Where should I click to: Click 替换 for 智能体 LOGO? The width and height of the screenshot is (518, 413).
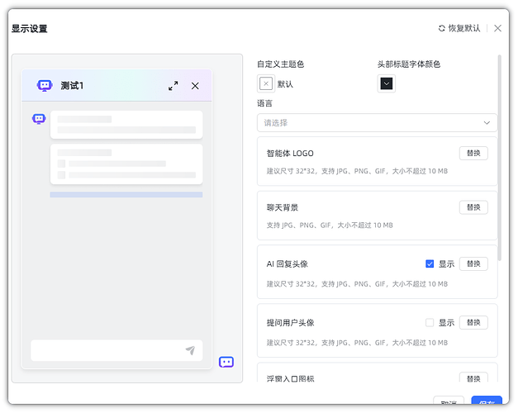coord(473,153)
